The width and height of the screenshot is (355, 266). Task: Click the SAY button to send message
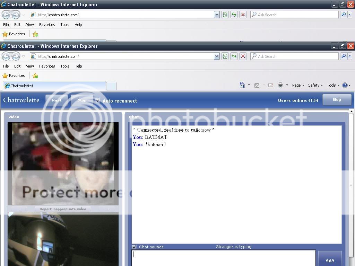tap(330, 260)
